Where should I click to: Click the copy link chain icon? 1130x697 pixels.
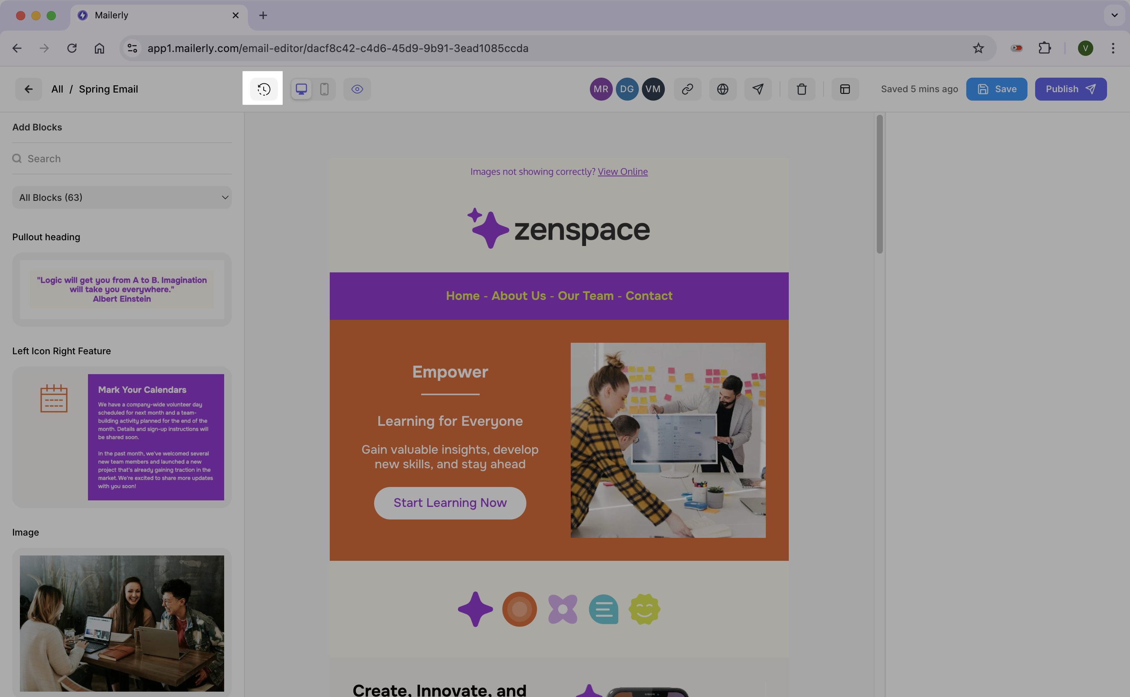click(687, 89)
